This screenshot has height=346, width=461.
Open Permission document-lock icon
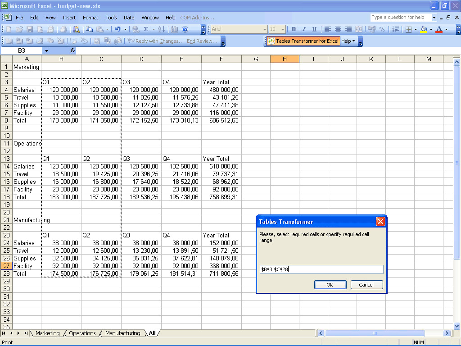(x=40, y=29)
